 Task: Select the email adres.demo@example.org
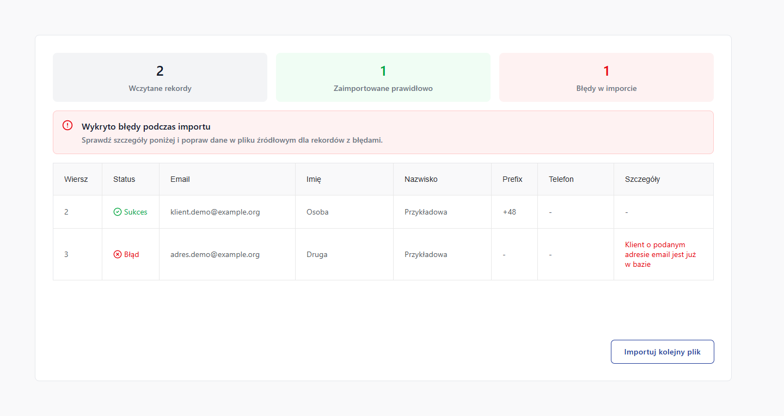tap(215, 254)
